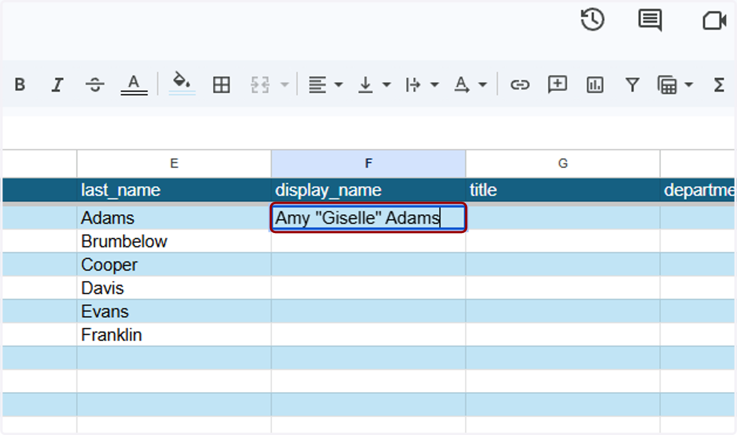Click the last_name header cell
The image size is (737, 435).
point(174,190)
